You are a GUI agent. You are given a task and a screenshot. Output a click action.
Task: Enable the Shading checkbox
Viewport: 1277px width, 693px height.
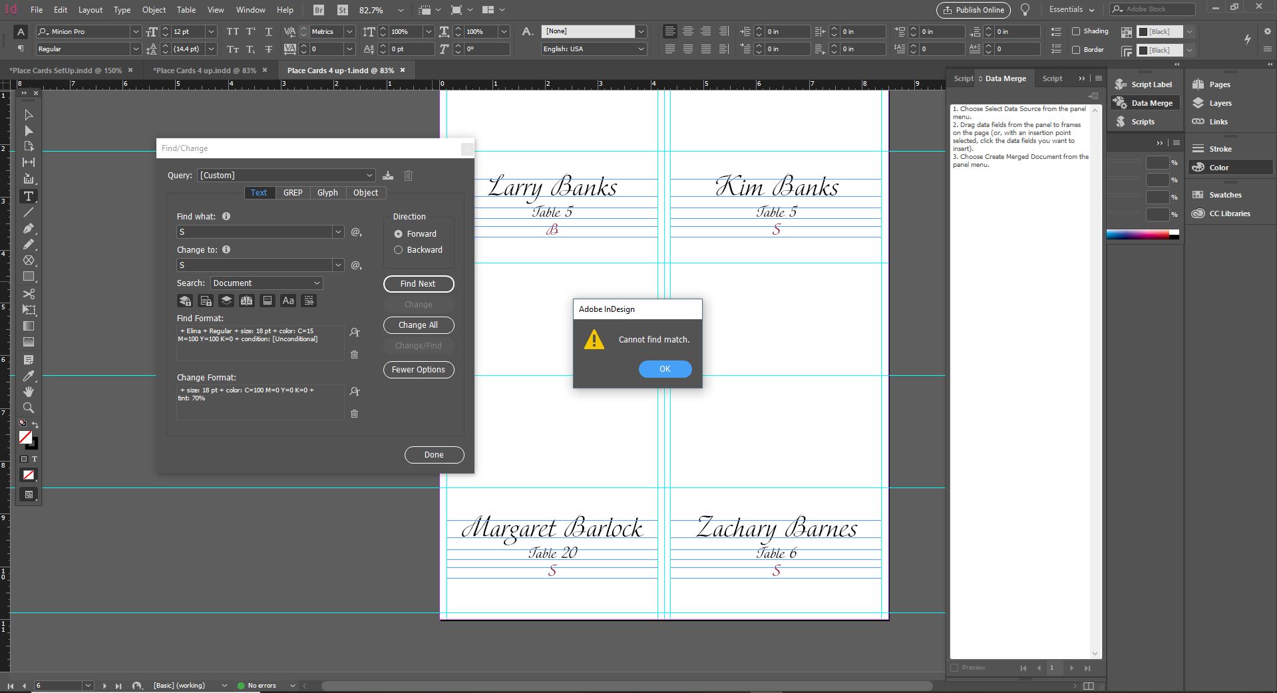(1076, 31)
